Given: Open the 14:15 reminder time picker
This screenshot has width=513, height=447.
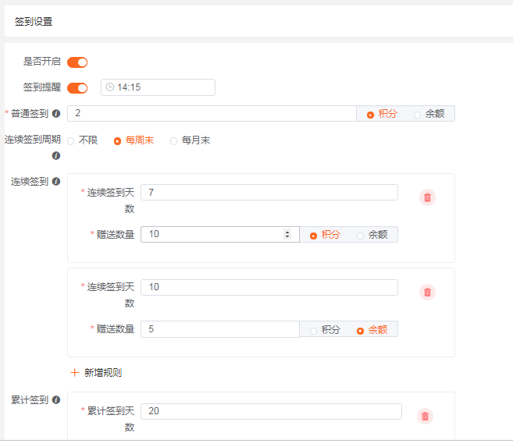Looking at the screenshot, I should point(158,87).
